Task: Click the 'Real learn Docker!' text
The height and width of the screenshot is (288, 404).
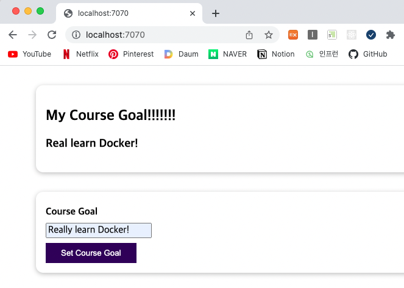Action: point(92,143)
